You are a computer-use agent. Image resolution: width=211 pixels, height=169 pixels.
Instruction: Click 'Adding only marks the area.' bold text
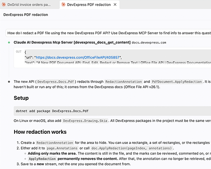point(52,154)
